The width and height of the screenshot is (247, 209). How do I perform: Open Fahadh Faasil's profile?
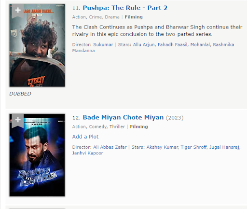tap(173, 44)
